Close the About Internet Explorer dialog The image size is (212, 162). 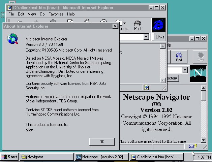coord(115,26)
